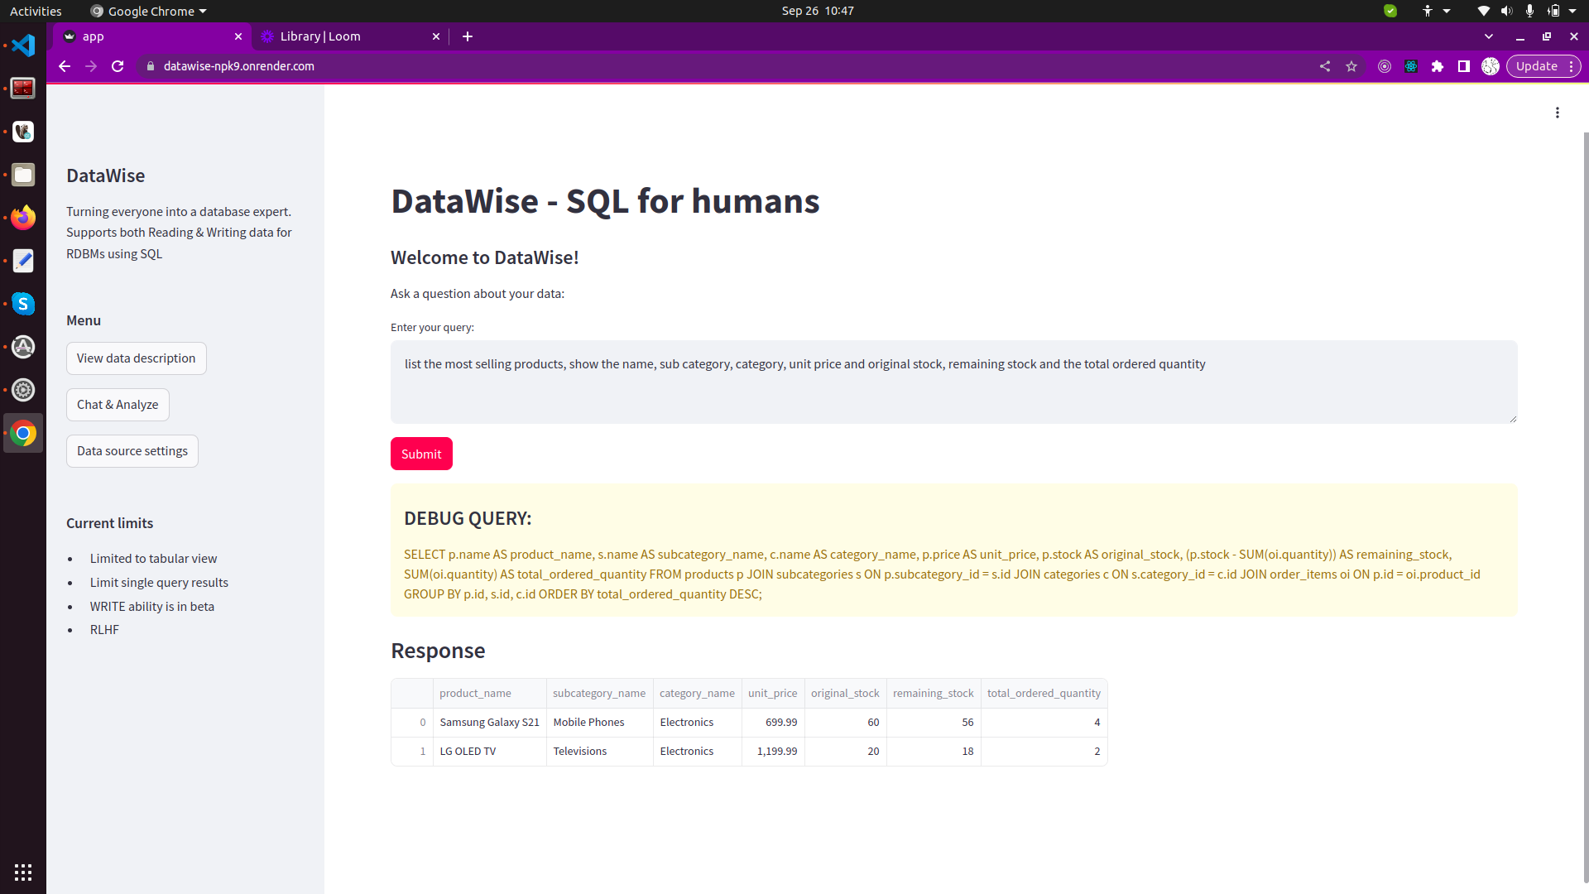Open the Chat & Analyze menu button
The image size is (1589, 894).
(x=118, y=405)
